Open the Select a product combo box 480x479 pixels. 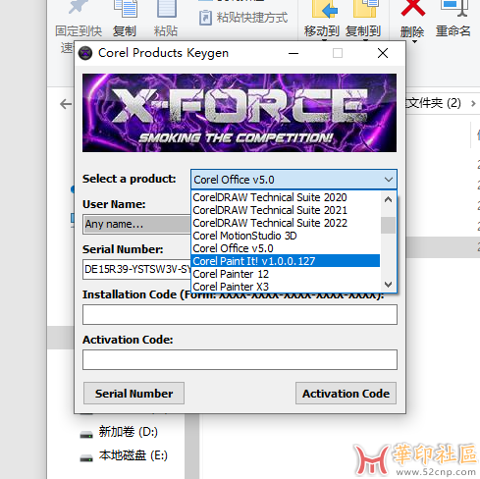293,180
